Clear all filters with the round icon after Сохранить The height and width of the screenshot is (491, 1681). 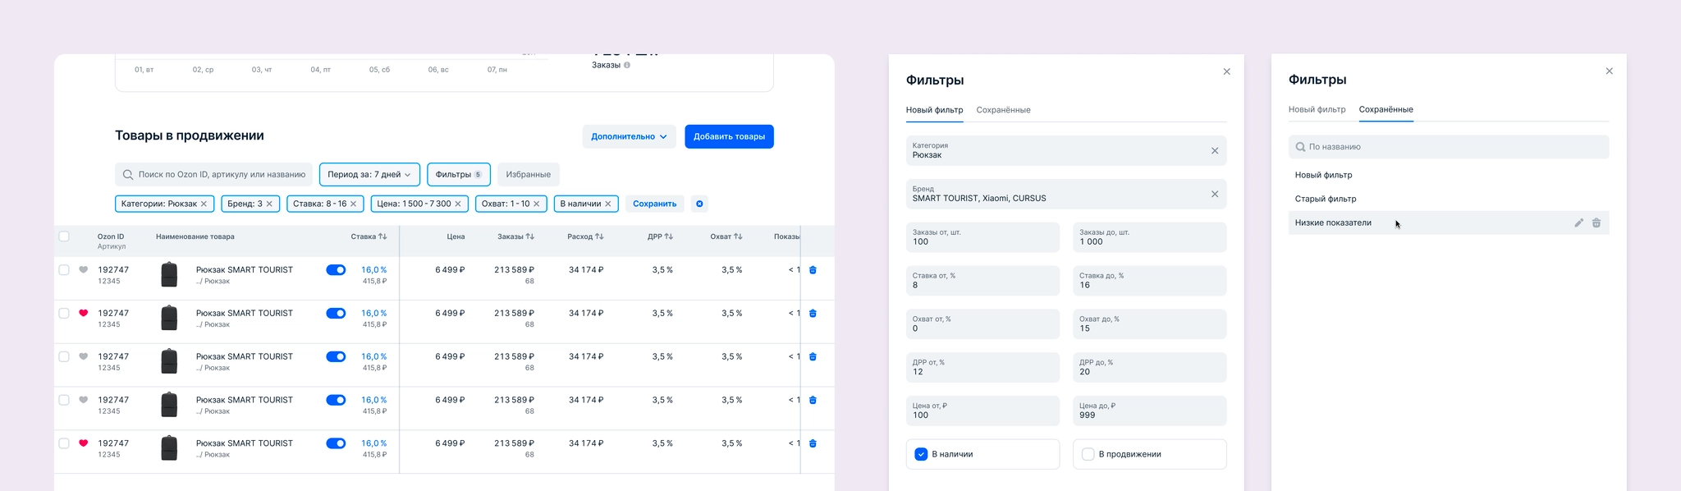click(x=699, y=204)
